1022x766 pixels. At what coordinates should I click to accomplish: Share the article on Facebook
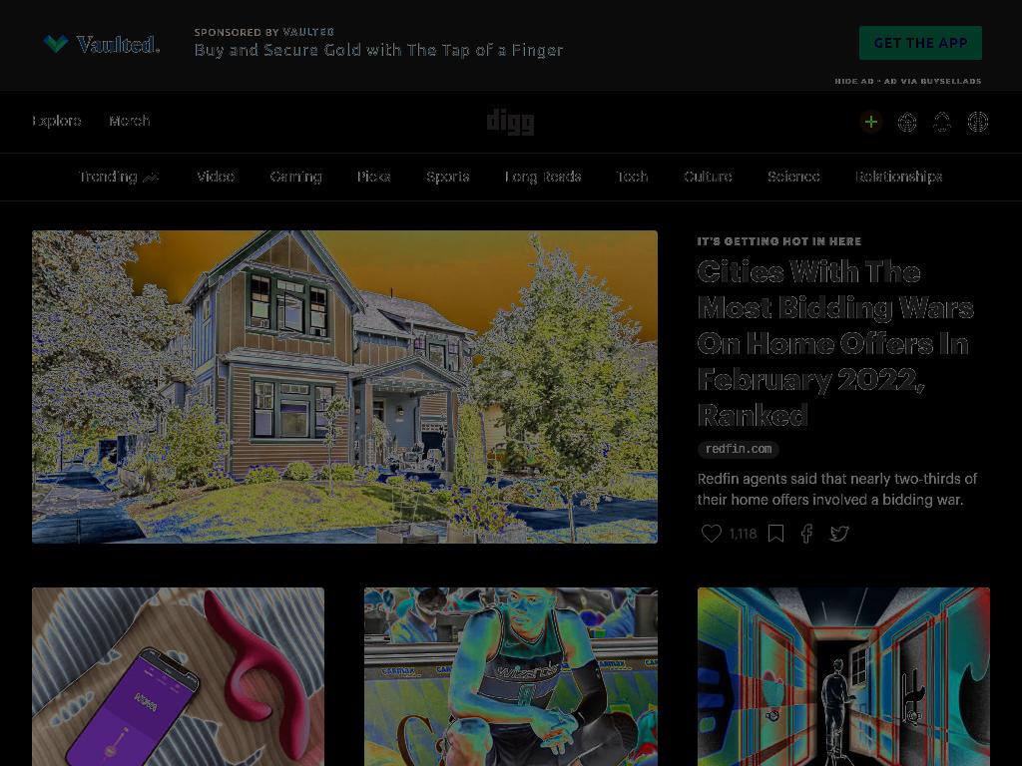806,534
